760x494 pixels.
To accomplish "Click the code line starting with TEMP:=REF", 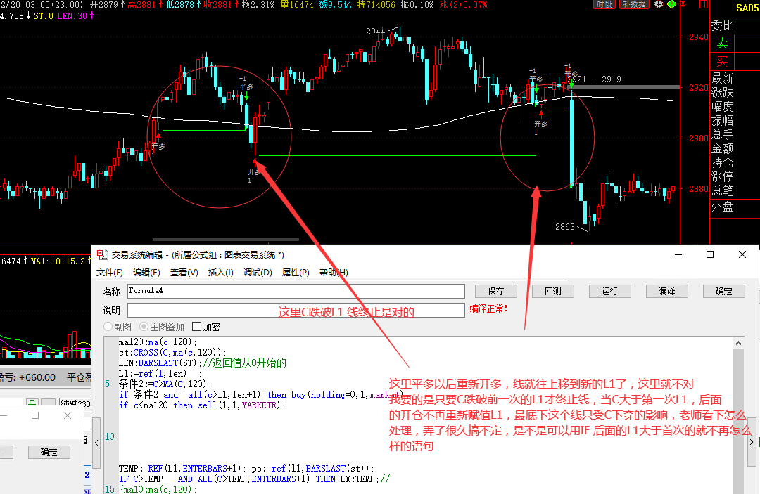I will click(247, 469).
